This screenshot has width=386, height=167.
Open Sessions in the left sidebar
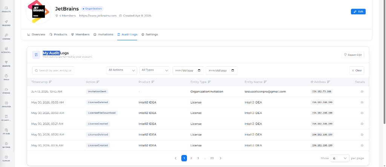(6, 64)
